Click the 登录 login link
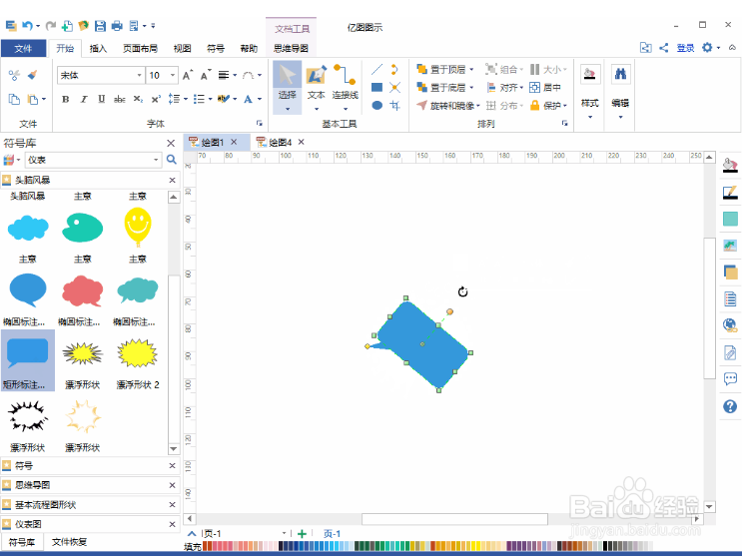 [685, 48]
